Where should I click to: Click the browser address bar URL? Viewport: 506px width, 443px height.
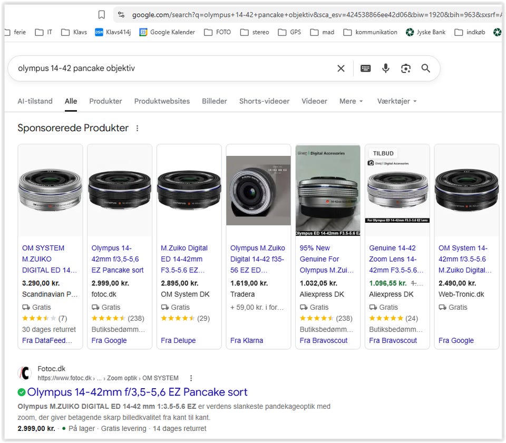pos(316,15)
